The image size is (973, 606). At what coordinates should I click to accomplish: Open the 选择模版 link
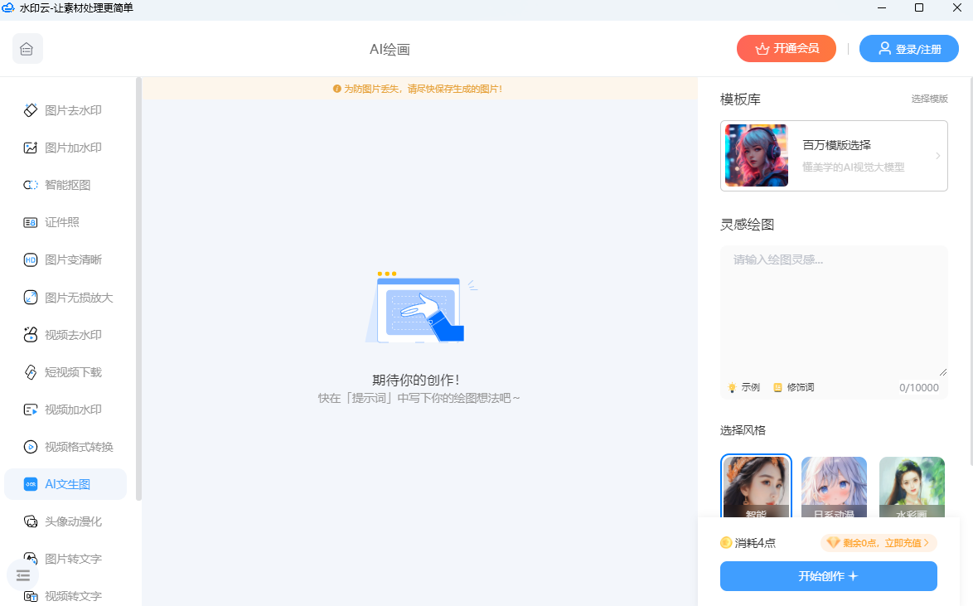pyautogui.click(x=929, y=99)
